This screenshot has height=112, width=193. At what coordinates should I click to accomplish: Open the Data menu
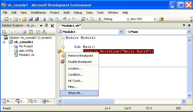90,13
